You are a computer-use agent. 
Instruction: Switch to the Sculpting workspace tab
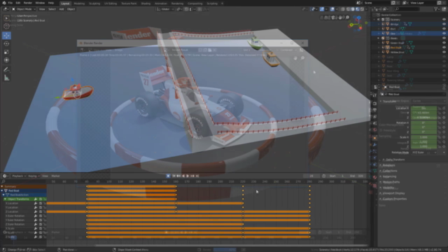click(x=94, y=3)
